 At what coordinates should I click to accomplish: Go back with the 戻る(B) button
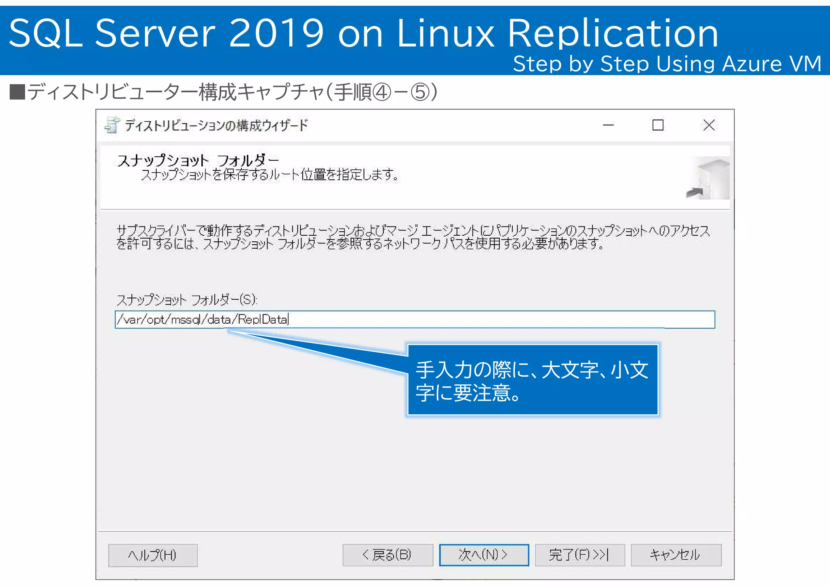coord(387,555)
